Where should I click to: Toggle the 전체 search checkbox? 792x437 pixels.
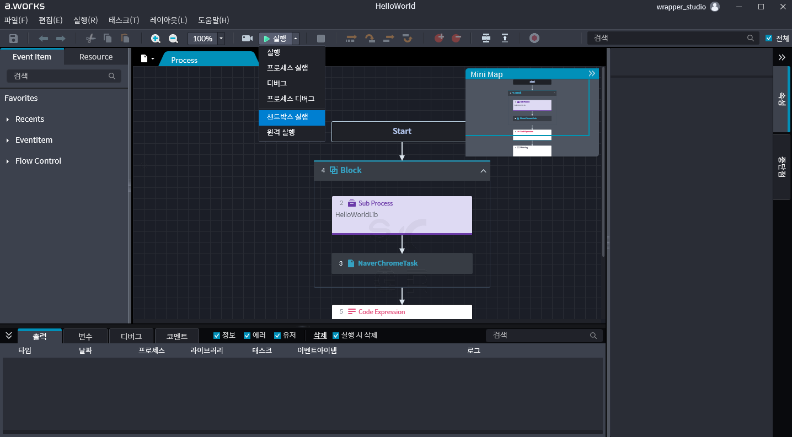point(769,39)
